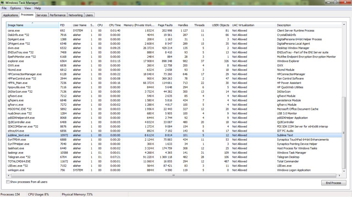
Task: Select the hkcmd.exe process
Action: pos(174,70)
